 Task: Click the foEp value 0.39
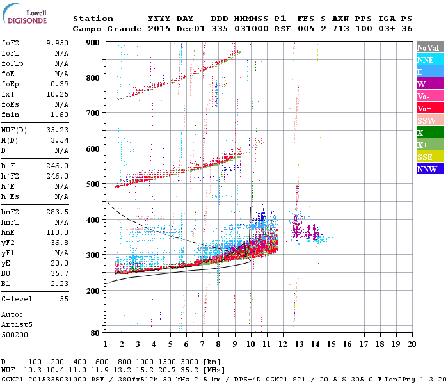tap(60, 84)
